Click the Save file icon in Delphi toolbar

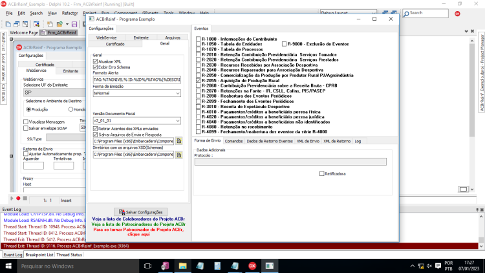point(74,24)
